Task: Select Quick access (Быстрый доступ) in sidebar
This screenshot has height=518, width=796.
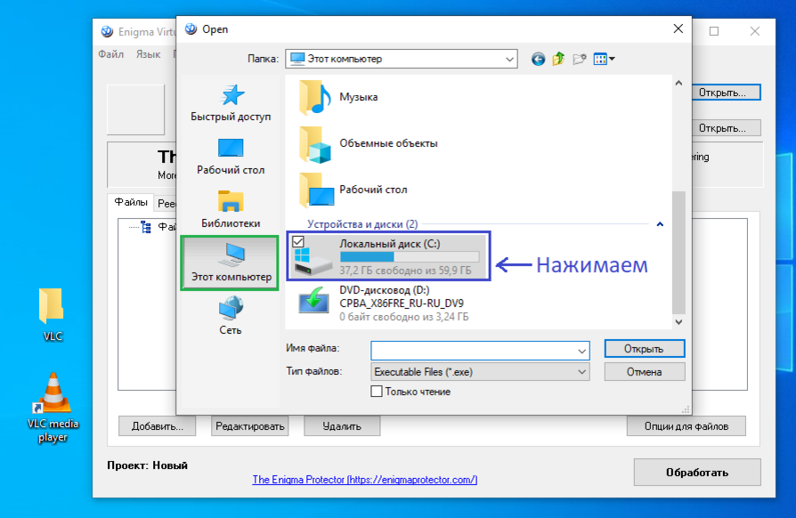Action: (x=231, y=103)
